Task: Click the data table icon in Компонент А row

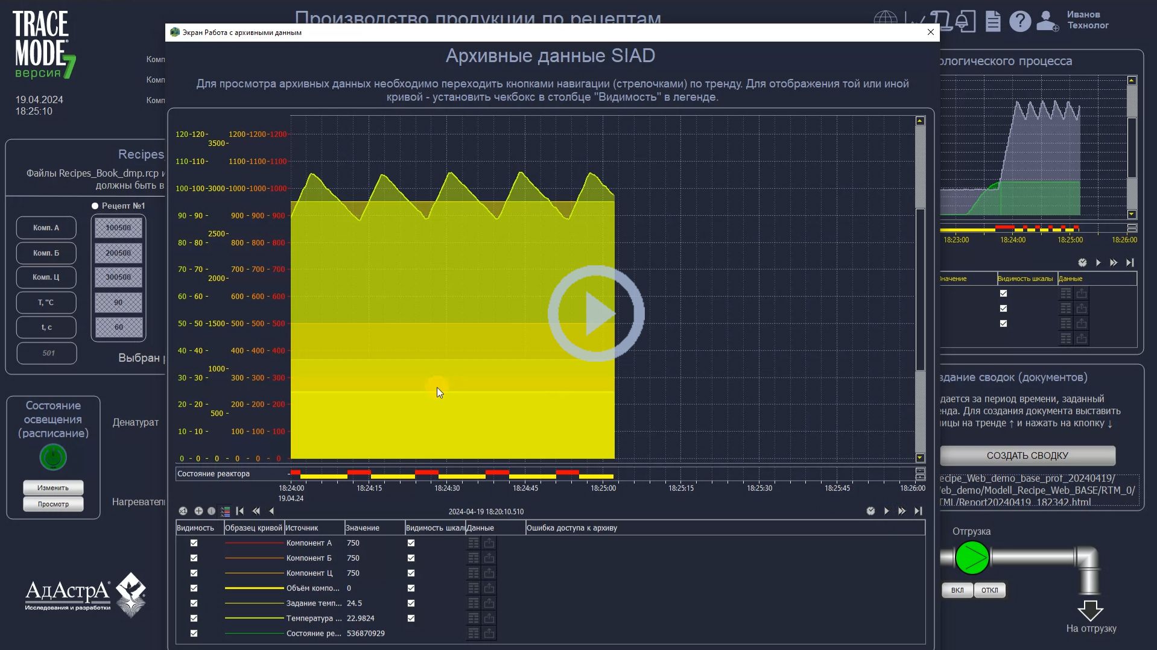Action: tap(473, 543)
